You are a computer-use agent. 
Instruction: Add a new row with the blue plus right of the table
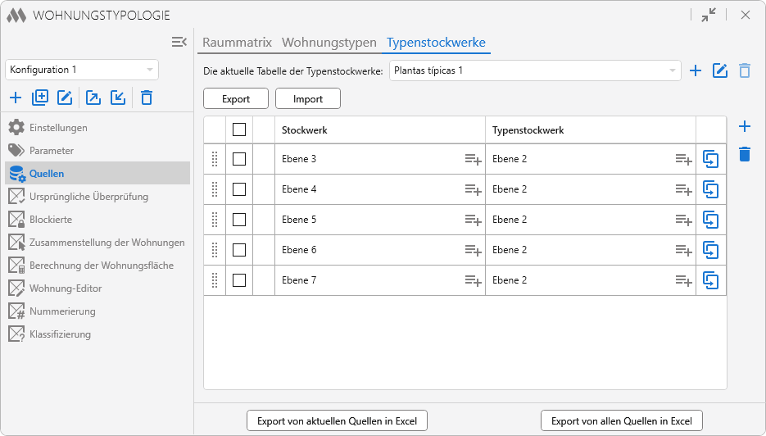[744, 126]
